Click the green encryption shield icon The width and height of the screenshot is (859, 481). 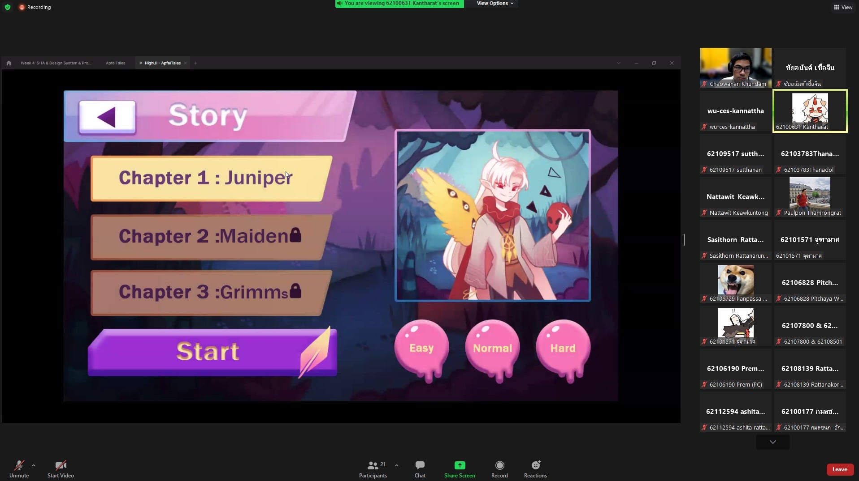pyautogui.click(x=8, y=7)
